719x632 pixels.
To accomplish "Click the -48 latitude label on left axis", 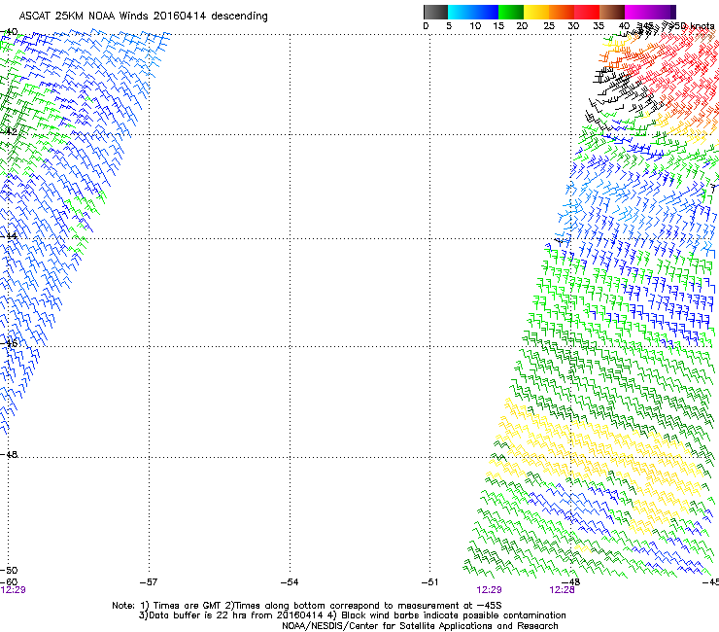I will tap(9, 454).
